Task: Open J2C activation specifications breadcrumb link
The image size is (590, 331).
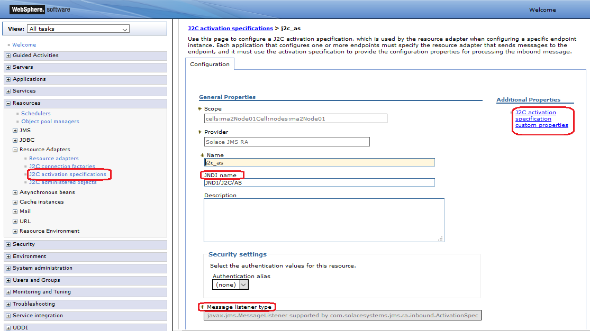Action: point(230,28)
